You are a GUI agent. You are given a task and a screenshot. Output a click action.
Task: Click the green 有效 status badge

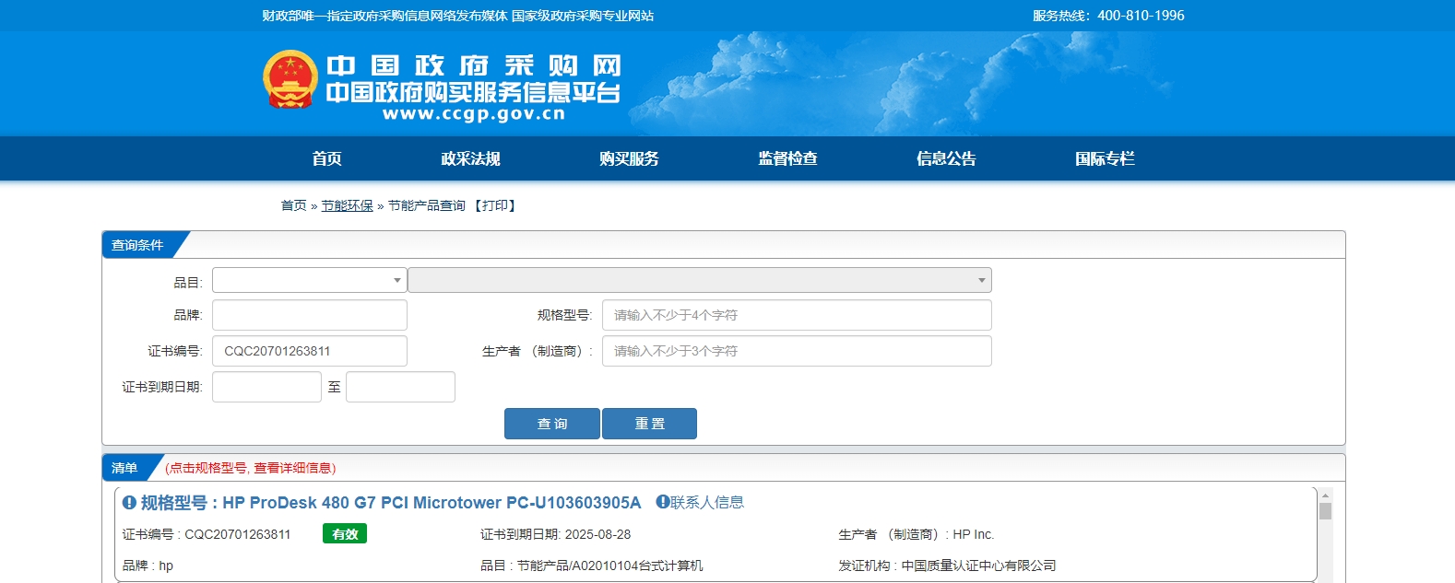(345, 534)
